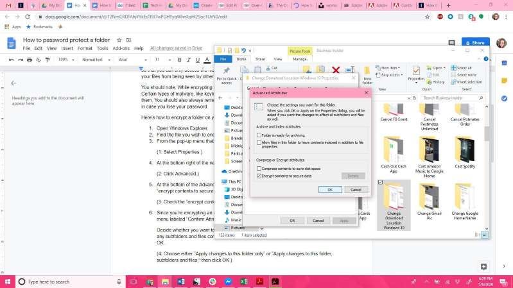Click Select all in Explorer ribbon

[461, 67]
